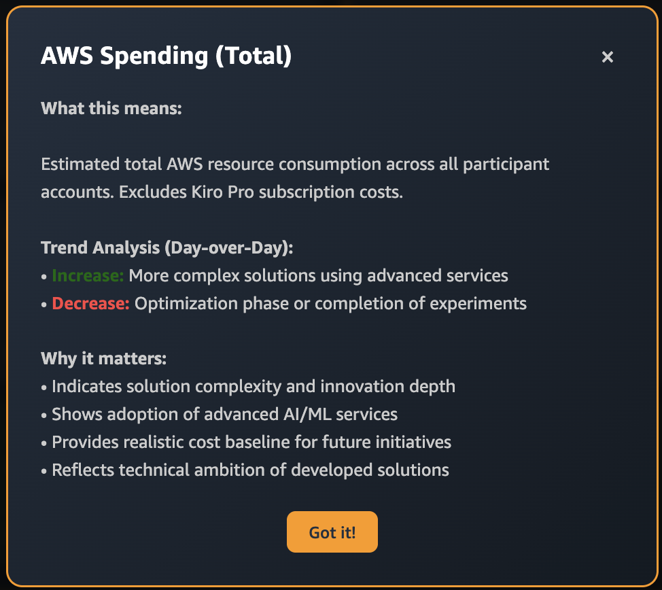Viewport: 662px width, 590px height.
Task: Click the Why it matters heading
Action: tap(103, 358)
